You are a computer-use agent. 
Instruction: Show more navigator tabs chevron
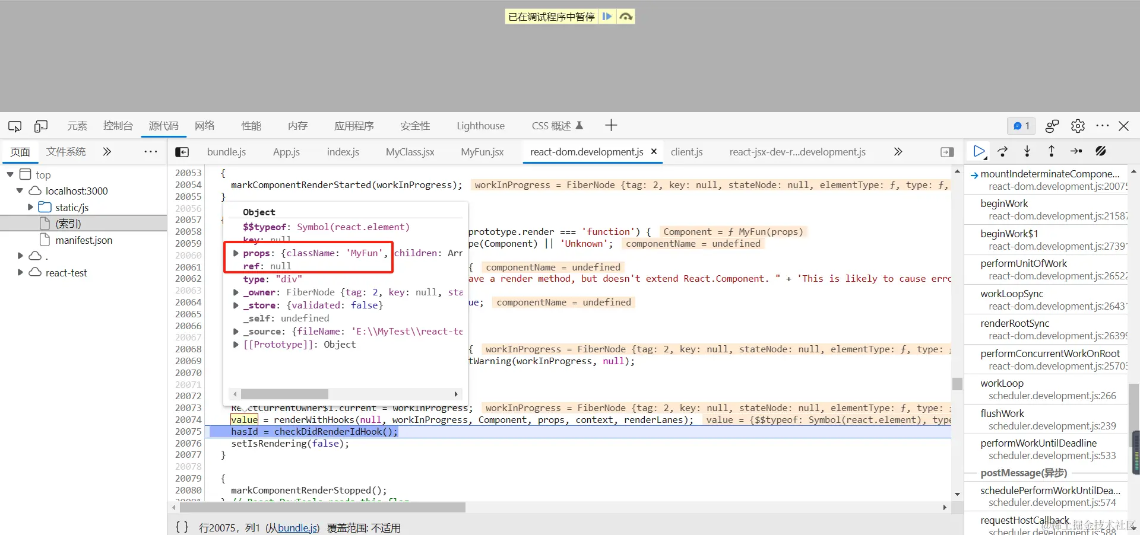(107, 152)
